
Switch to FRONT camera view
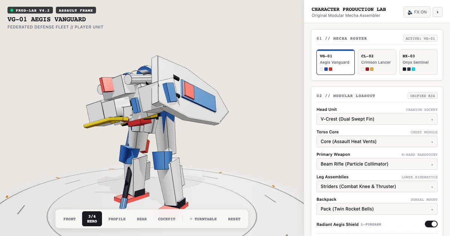pos(69,219)
